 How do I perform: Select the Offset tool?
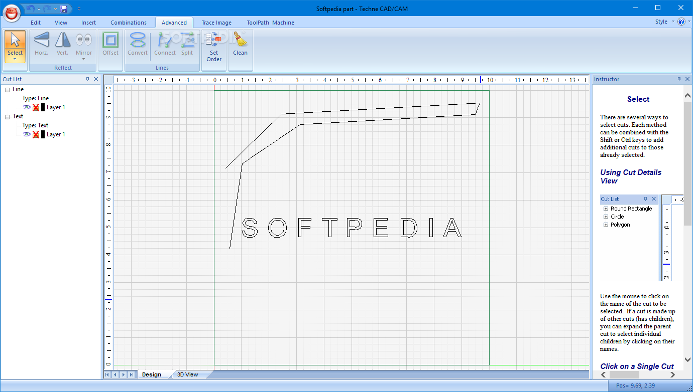tap(110, 43)
